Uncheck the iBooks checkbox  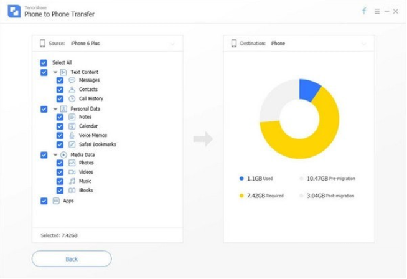[x=60, y=191]
